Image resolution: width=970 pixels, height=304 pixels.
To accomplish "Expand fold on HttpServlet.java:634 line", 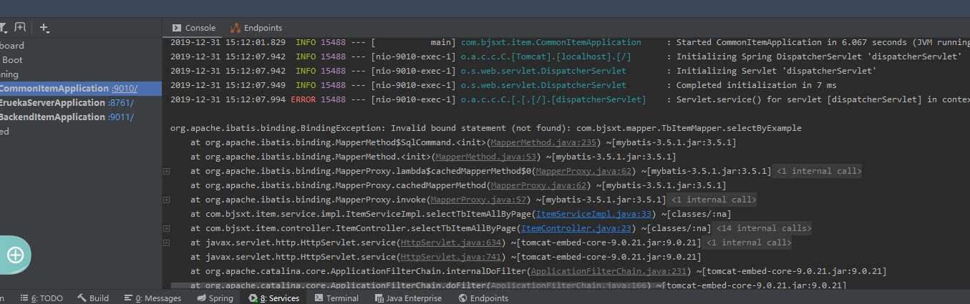I will (x=166, y=243).
